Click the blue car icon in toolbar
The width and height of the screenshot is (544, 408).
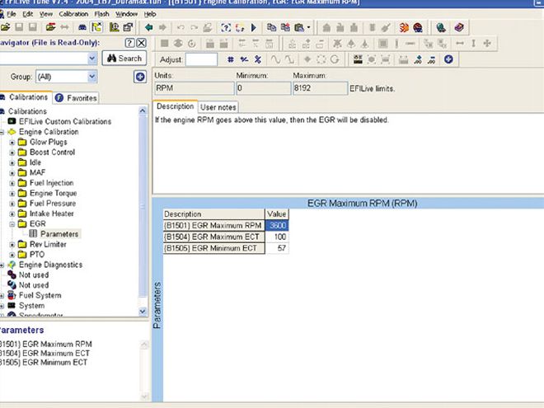point(82,27)
